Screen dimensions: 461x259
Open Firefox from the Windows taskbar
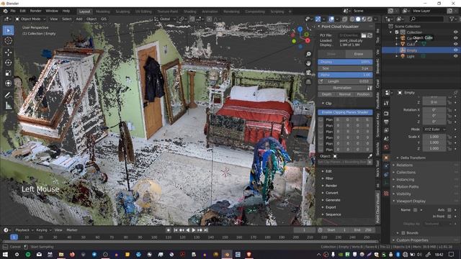coord(72,254)
